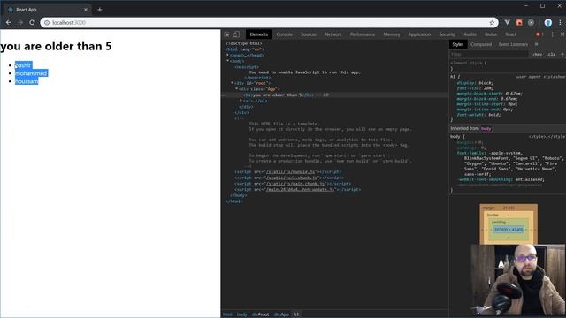This screenshot has height=318, width=566.
Task: Open the React DevTools tab
Action: [511, 34]
